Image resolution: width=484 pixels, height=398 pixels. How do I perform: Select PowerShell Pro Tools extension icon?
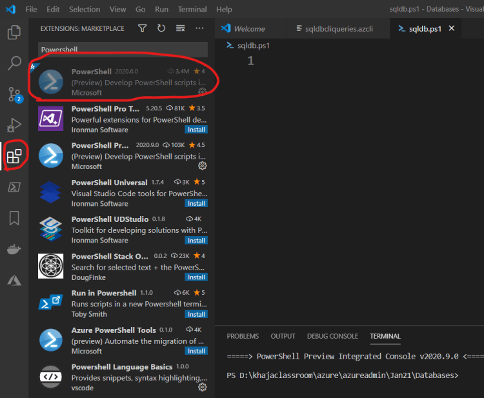click(x=50, y=119)
